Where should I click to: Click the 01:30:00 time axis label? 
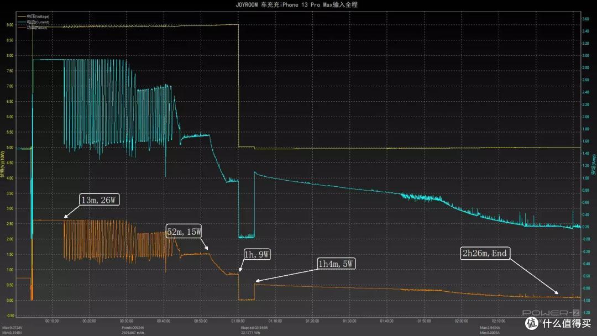pyautogui.click(x=349, y=321)
